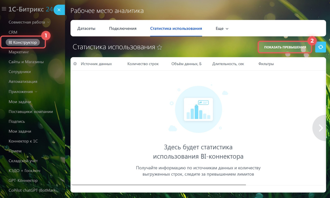Go to Сайты и Магазины
Viewport: 330px width, 198px height.
(26, 62)
